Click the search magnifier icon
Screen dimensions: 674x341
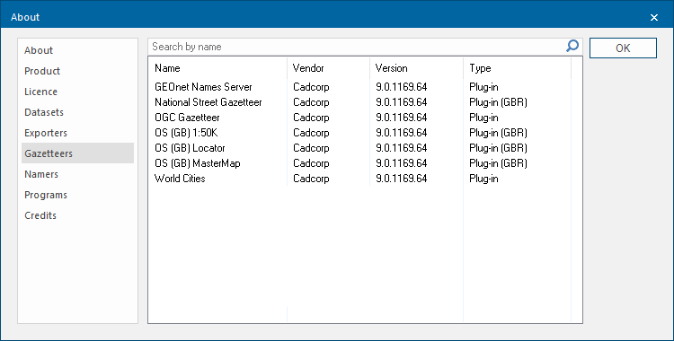(x=572, y=46)
